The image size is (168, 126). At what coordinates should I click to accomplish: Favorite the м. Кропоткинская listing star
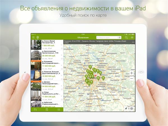pyautogui.click(x=62, y=59)
